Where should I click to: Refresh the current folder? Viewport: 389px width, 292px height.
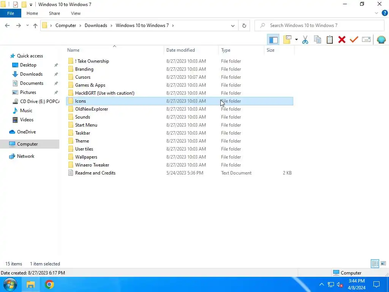point(244,25)
